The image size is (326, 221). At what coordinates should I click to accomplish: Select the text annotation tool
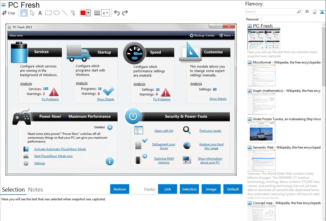click(x=40, y=13)
